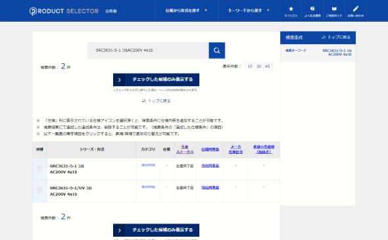
Task: Click 生産終了品 status in SRC3631-5-1/UV row
Action: [185, 188]
